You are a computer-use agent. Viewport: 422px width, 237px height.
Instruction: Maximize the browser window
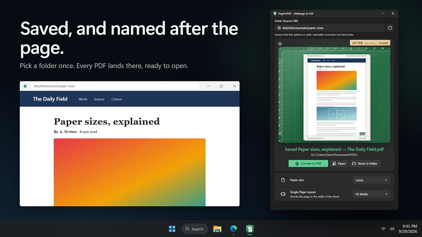[221, 86]
